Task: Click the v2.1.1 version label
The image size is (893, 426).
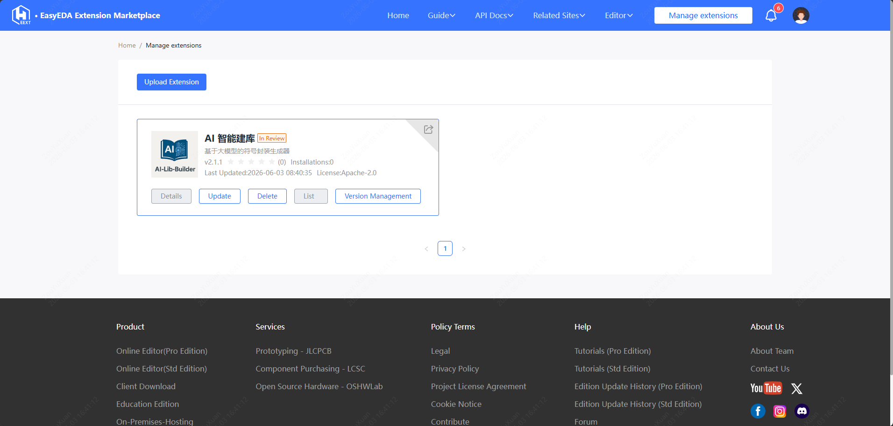Action: tap(213, 162)
